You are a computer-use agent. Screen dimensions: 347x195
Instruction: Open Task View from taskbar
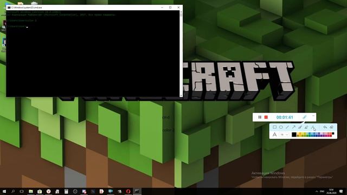click(22, 191)
